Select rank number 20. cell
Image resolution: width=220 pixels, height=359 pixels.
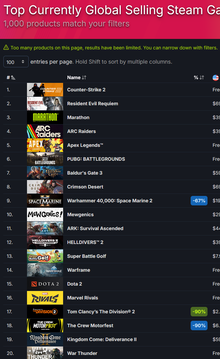coord(10,353)
